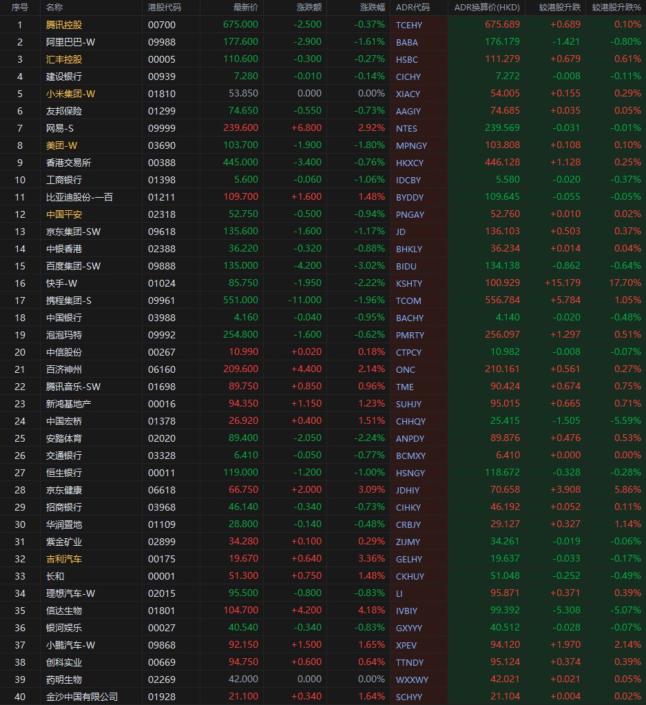Click ADR code BABA
The image size is (646, 705).
(x=406, y=42)
